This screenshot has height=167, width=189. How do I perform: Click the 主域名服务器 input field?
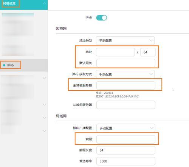coord(126,85)
